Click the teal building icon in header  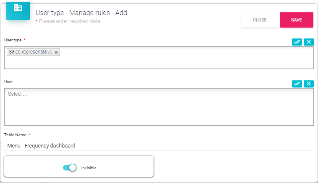click(18, 8)
